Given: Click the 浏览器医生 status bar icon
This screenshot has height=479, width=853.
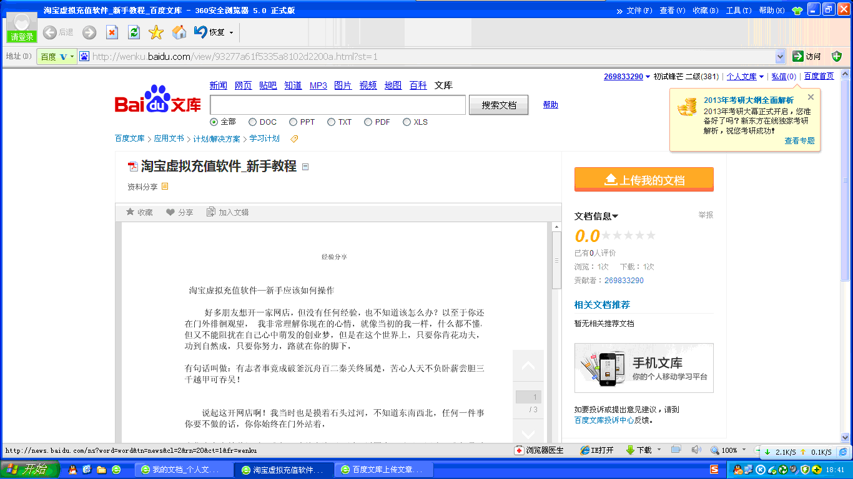Looking at the screenshot, I should pyautogui.click(x=539, y=450).
